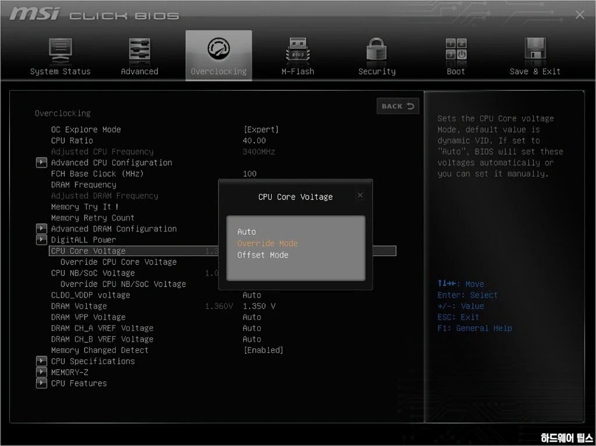
Task: Change Memory Changed Detect [Enabled] value
Action: (263, 350)
